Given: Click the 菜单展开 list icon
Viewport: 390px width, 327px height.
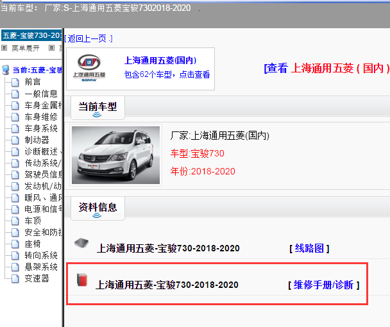Looking at the screenshot, I should coord(4,47).
